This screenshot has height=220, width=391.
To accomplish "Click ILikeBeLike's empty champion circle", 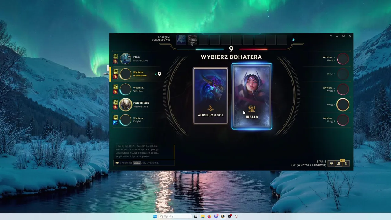I will pos(126,74).
